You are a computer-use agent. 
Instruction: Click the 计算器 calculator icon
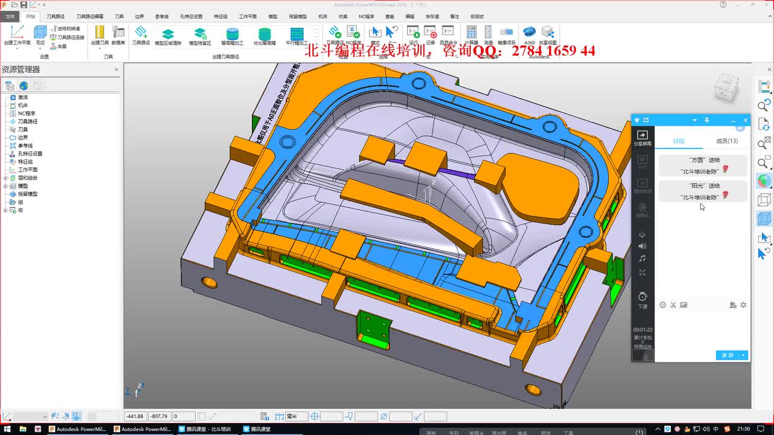click(x=471, y=33)
